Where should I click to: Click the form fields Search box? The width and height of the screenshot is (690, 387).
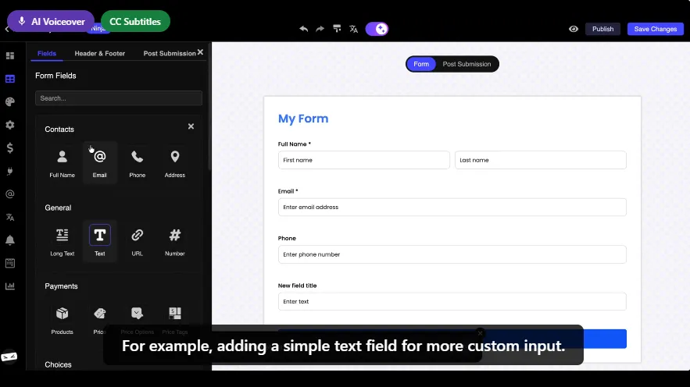119,98
